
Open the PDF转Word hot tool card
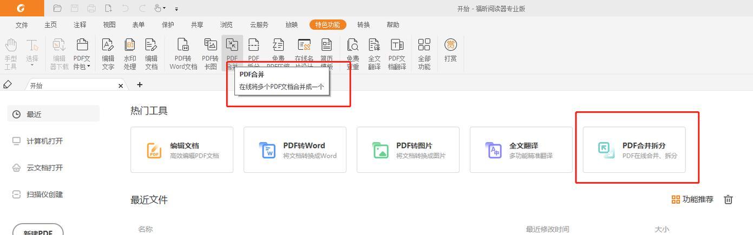(295, 150)
